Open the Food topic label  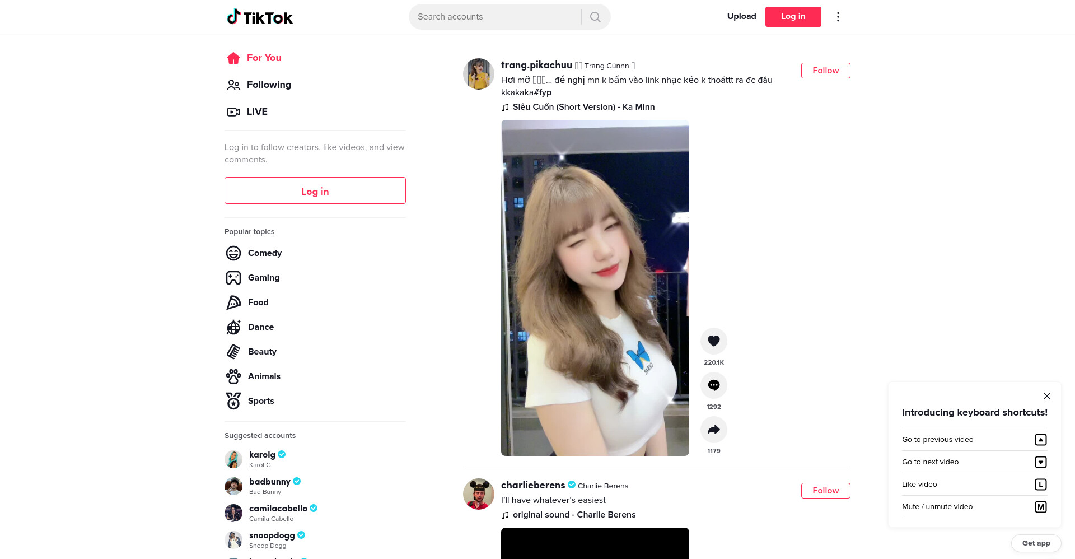pyautogui.click(x=258, y=302)
